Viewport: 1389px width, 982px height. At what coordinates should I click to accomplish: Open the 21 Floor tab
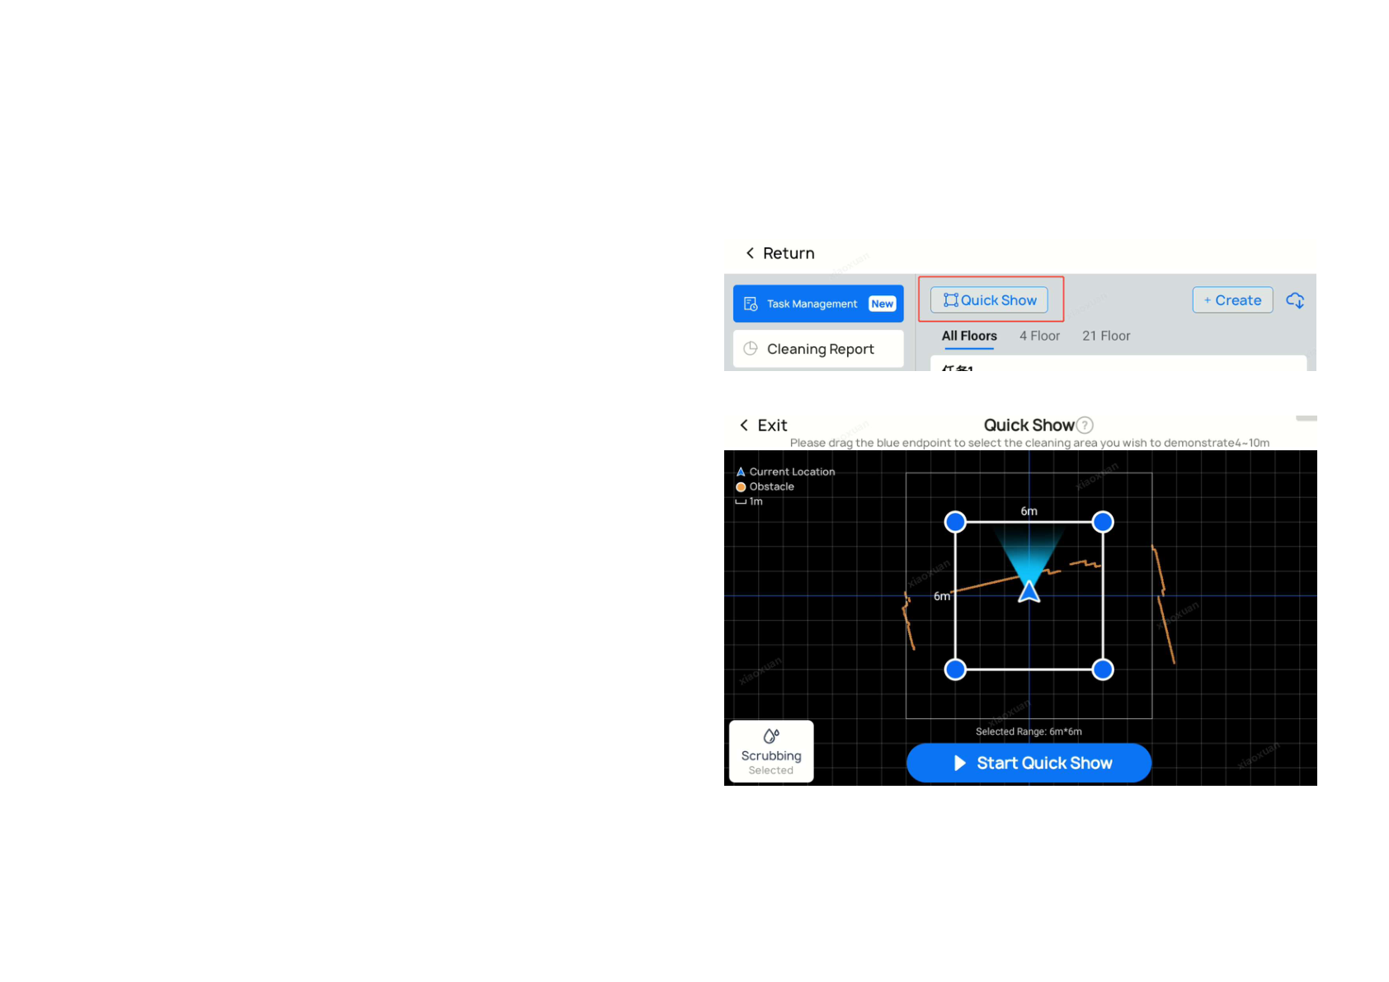coord(1105,336)
